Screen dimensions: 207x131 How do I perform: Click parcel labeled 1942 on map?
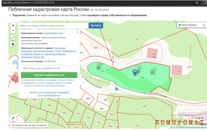coord(64,113)
